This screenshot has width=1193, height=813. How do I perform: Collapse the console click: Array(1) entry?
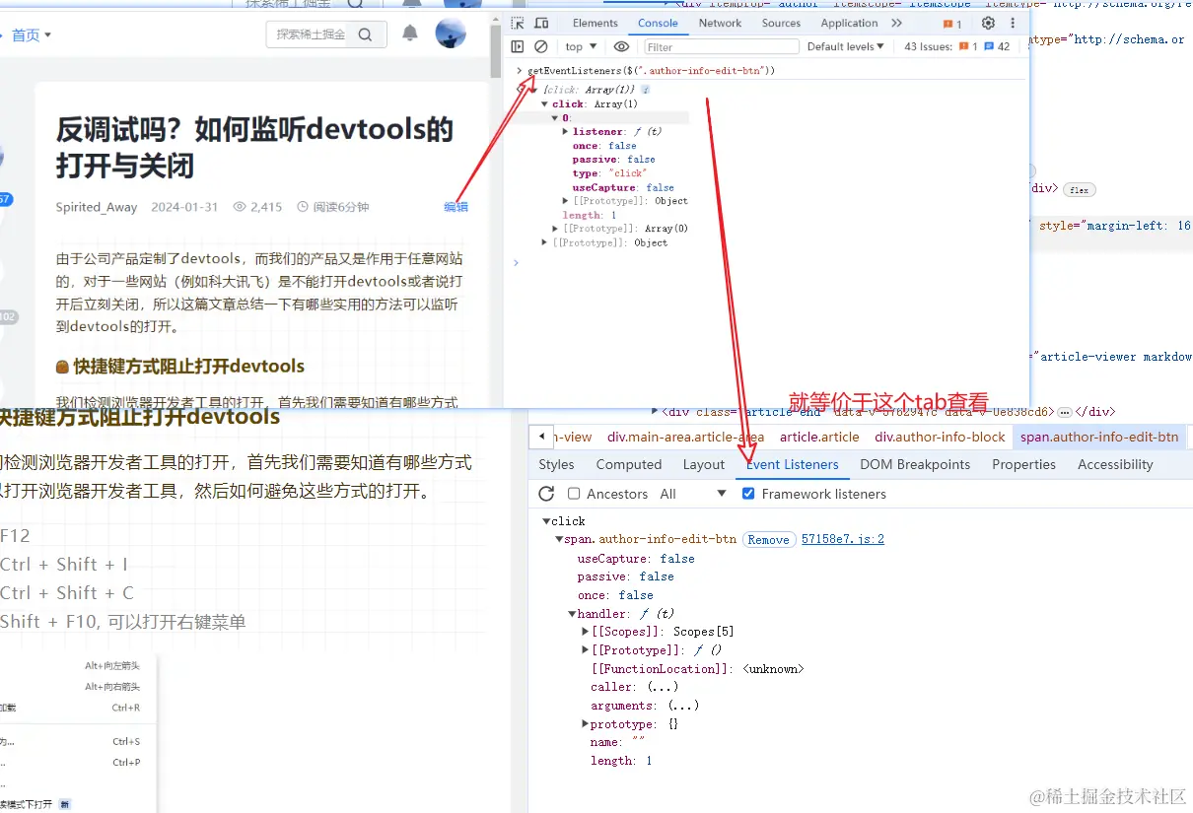coord(545,103)
